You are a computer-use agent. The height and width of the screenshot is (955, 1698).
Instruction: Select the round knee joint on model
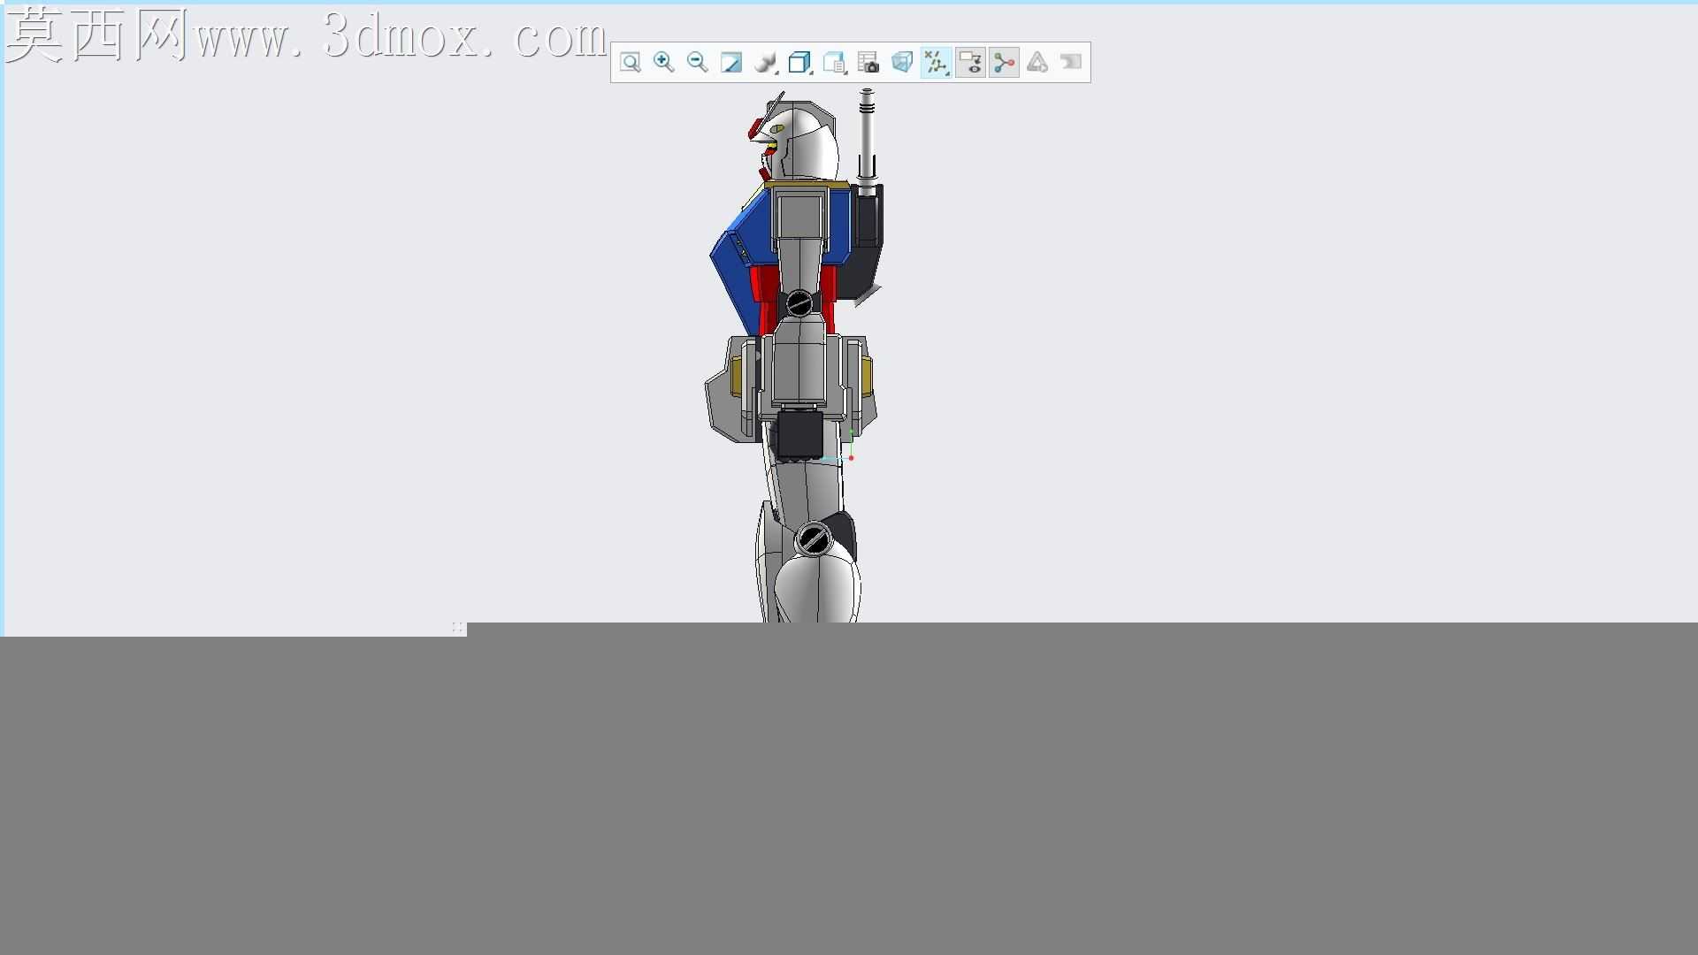pos(812,539)
